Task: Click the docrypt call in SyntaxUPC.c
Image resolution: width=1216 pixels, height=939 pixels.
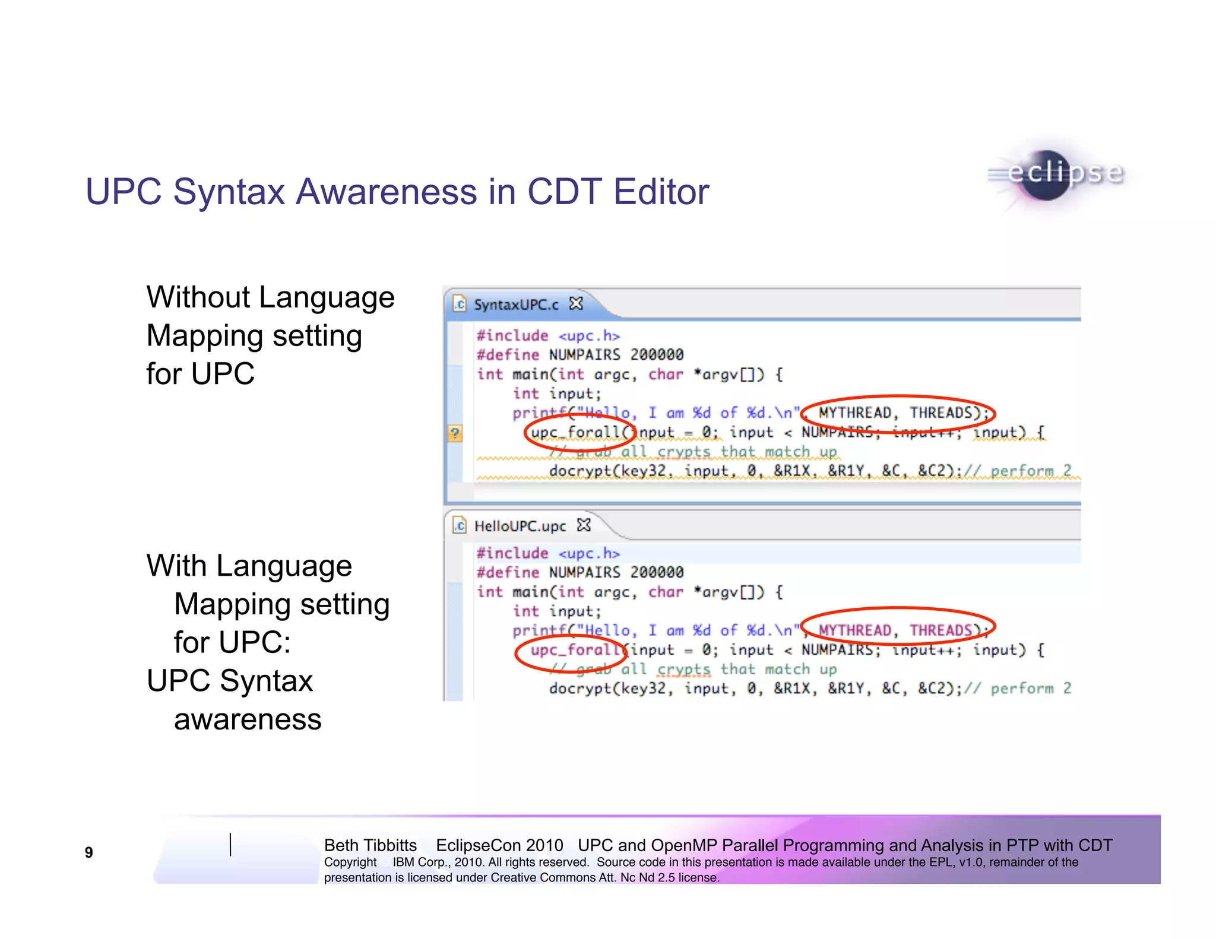Action: pos(755,471)
